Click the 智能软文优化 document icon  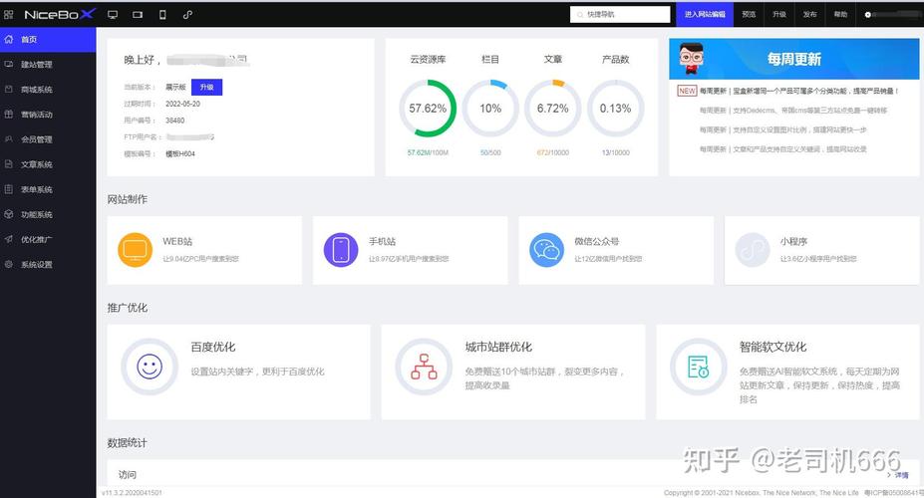(699, 367)
